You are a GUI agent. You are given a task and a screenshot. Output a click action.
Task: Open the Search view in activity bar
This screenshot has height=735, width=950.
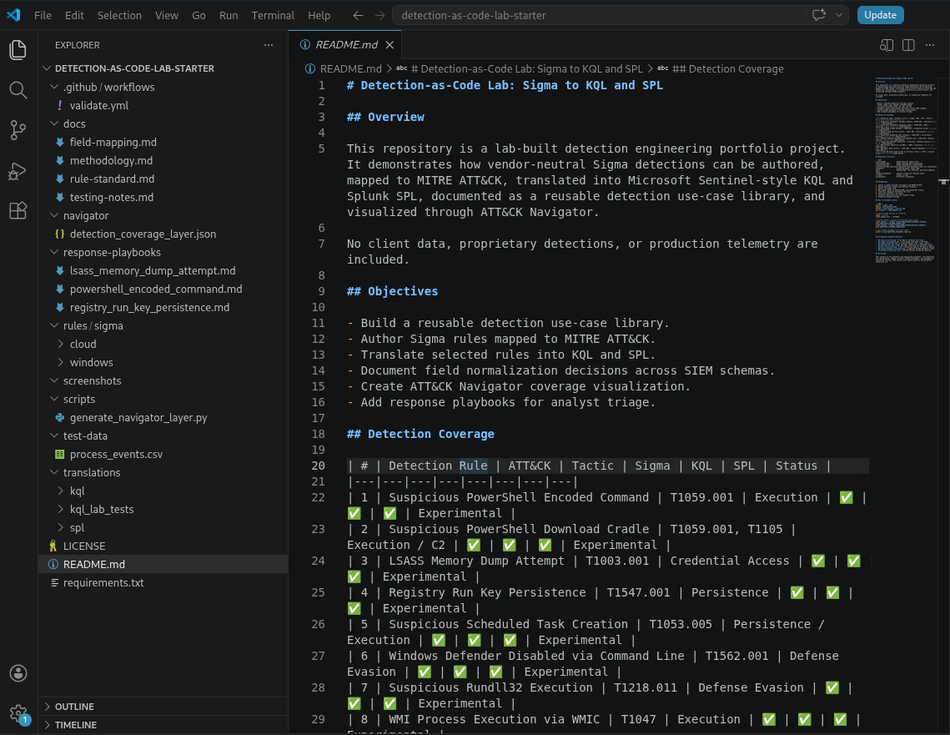[x=18, y=89]
